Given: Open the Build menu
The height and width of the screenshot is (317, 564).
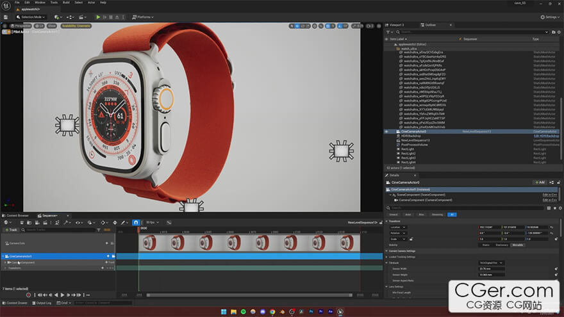Looking at the screenshot, I should tap(66, 3).
